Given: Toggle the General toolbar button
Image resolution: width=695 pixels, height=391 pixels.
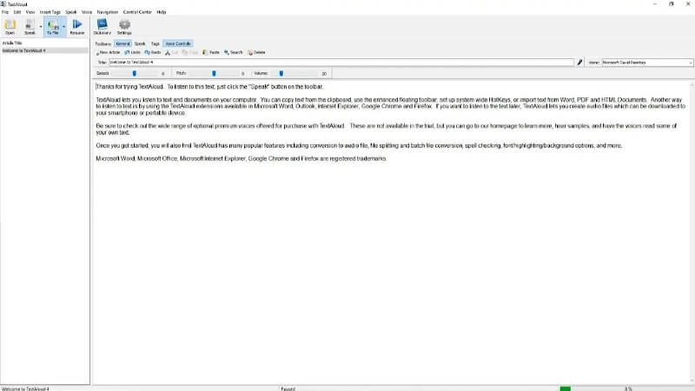Looking at the screenshot, I should (x=122, y=43).
